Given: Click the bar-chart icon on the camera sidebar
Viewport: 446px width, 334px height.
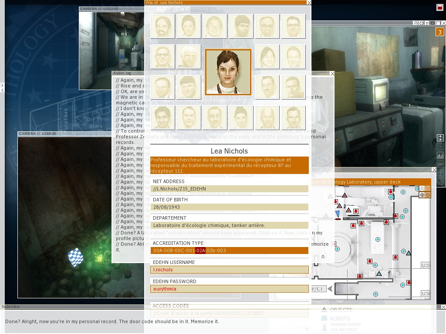Looking at the screenshot, I should click(440, 155).
